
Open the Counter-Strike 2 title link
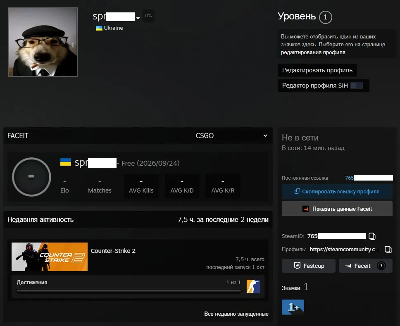click(x=113, y=251)
